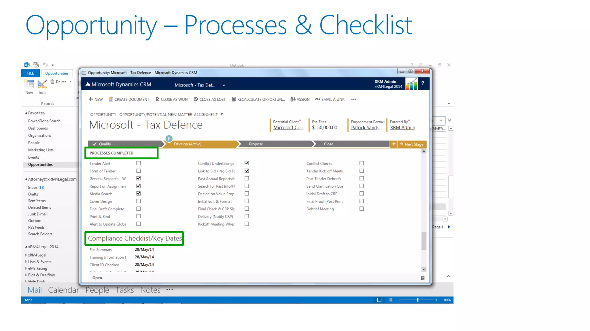Click the File Summary date 28/May/14
Screen dimensions: 590x331
click(144, 249)
